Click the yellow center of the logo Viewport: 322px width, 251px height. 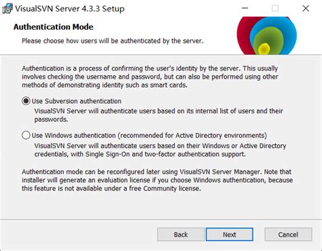(264, 48)
